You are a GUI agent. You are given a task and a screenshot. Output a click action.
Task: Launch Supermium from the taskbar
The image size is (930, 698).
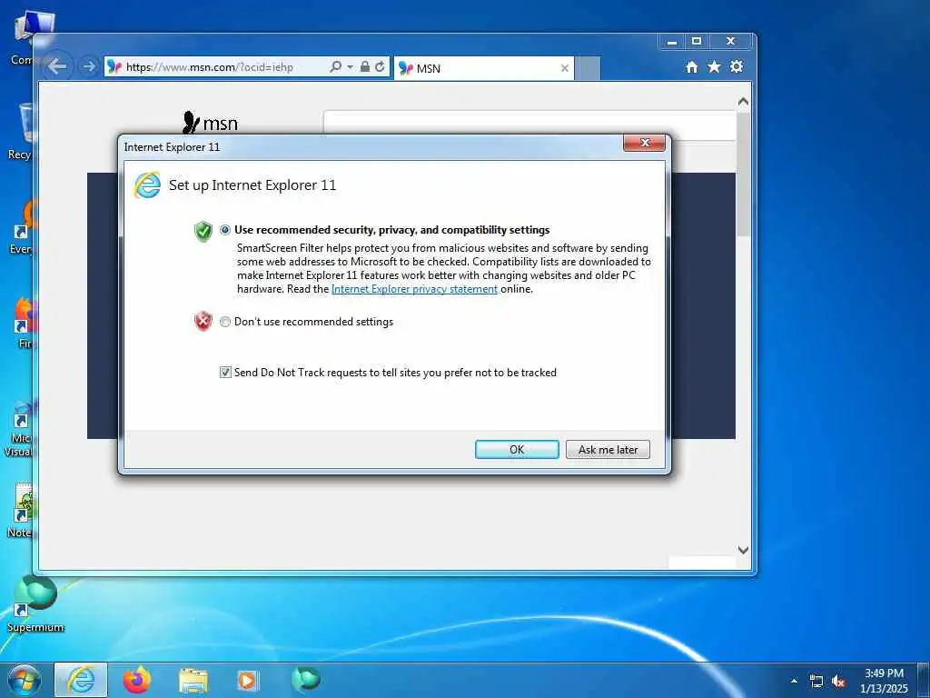[306, 680]
